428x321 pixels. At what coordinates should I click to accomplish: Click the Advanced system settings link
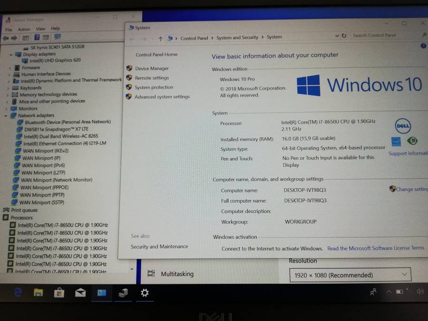pos(162,97)
